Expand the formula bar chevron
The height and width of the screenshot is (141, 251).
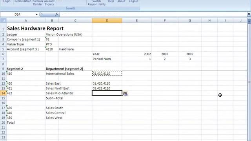pyautogui.click(x=249, y=14)
